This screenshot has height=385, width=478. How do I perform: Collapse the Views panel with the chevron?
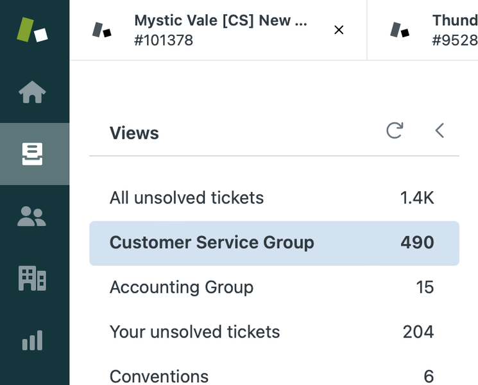click(x=440, y=130)
